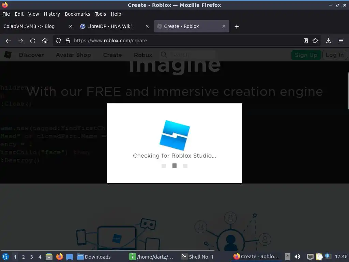Close the Create - Roblox tab
This screenshot has height=262, width=349.
(x=224, y=26)
